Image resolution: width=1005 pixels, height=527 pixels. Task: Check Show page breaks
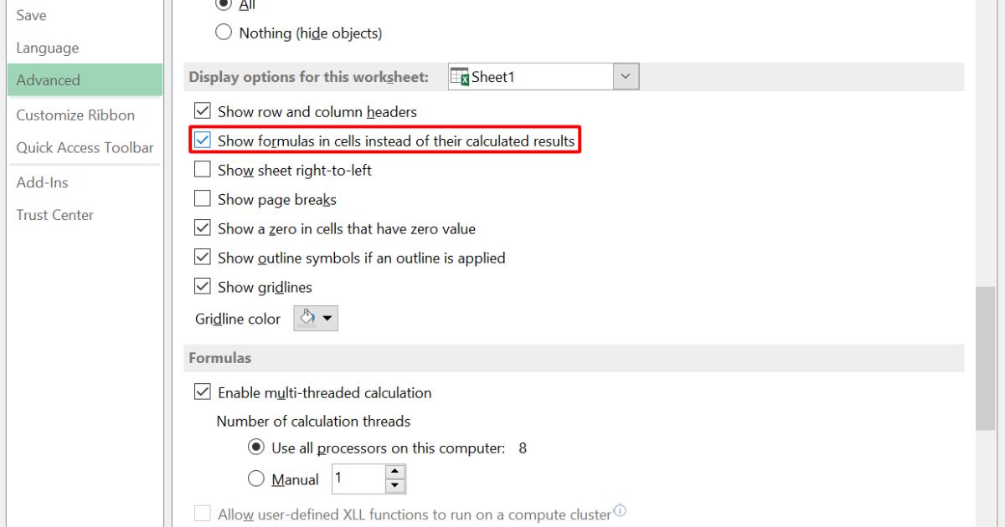[202, 199]
